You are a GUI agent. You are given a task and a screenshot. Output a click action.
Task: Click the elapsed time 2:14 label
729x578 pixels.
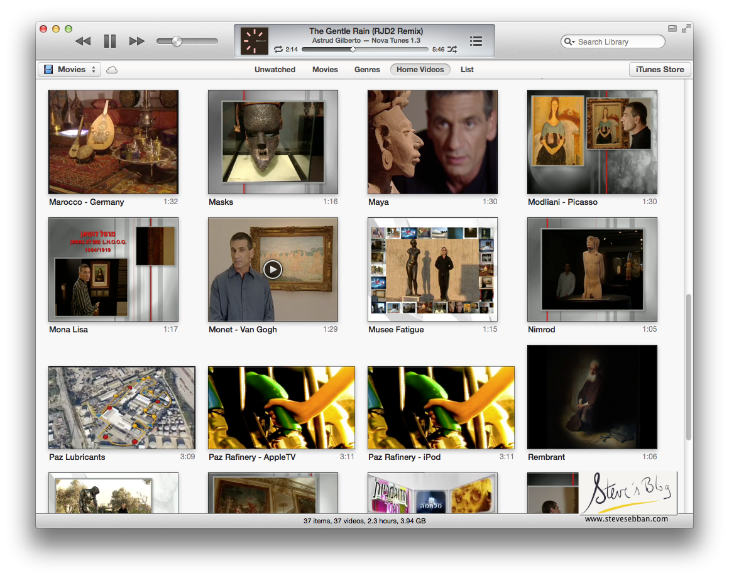[x=292, y=49]
